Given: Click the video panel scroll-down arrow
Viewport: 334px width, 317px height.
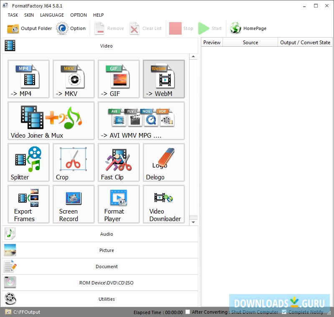Looking at the screenshot, I should pyautogui.click(x=193, y=222).
